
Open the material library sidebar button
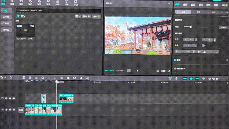tap(6, 30)
